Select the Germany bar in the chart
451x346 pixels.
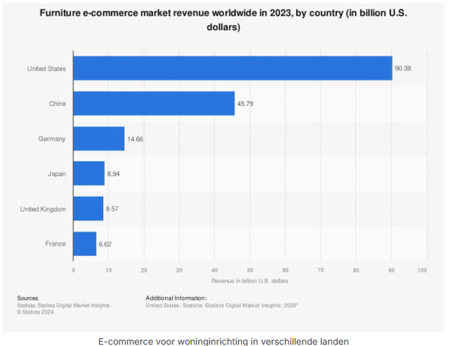[x=99, y=138]
